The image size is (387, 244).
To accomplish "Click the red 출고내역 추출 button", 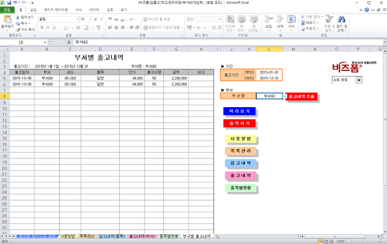I will click(x=301, y=96).
